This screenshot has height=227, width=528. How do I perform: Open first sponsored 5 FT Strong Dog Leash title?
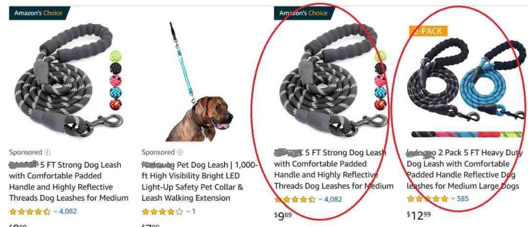pos(69,181)
